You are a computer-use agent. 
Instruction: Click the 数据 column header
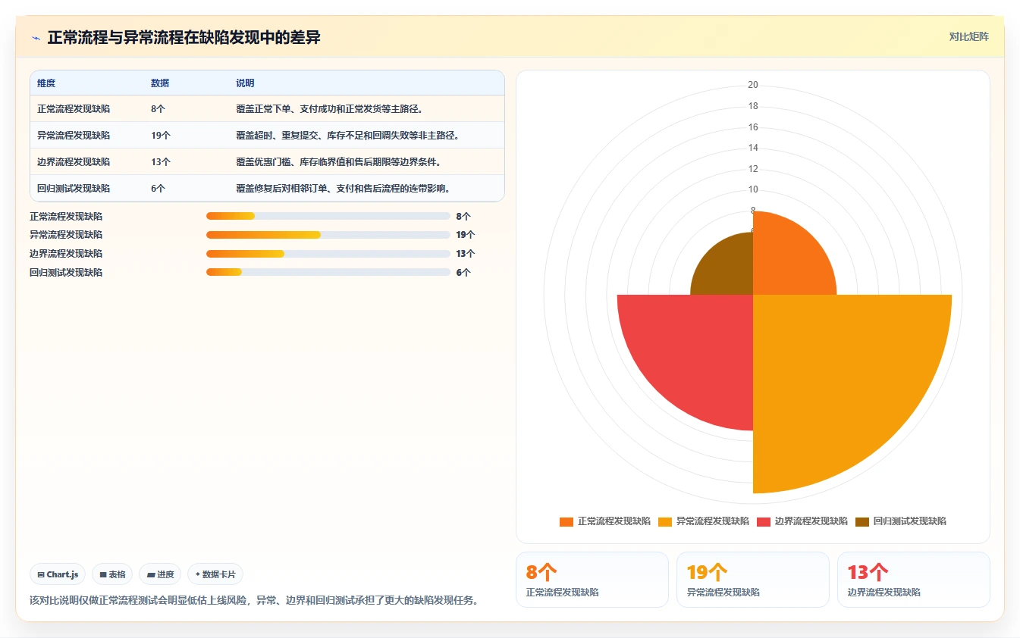(160, 83)
